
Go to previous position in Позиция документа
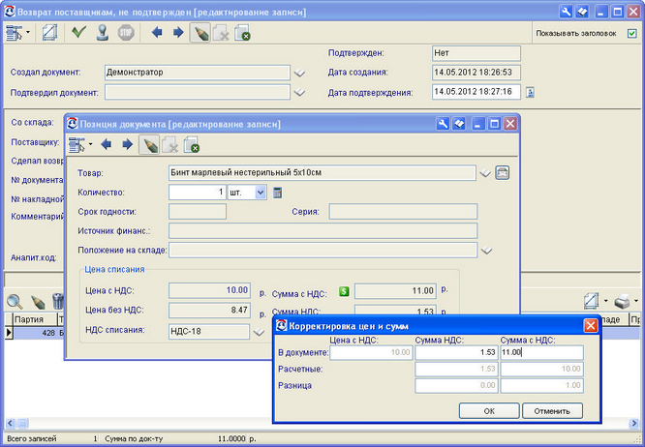(107, 144)
